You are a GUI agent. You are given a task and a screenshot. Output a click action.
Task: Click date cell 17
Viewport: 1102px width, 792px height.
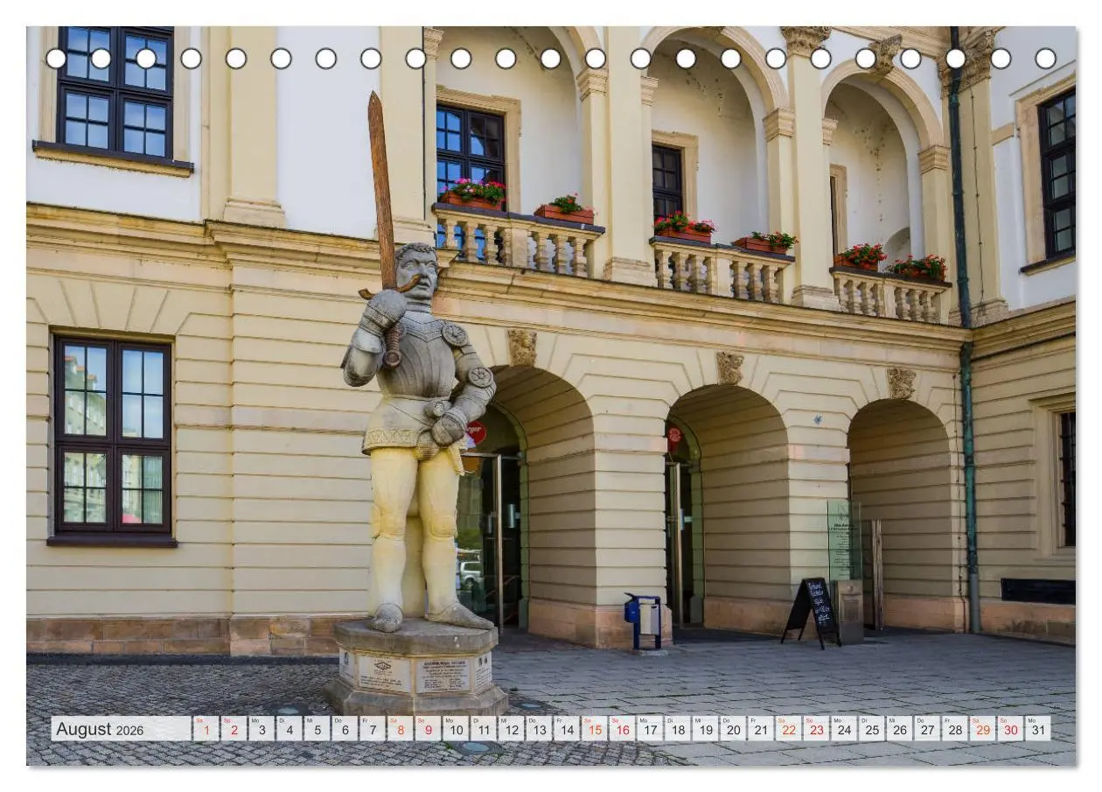tap(650, 728)
